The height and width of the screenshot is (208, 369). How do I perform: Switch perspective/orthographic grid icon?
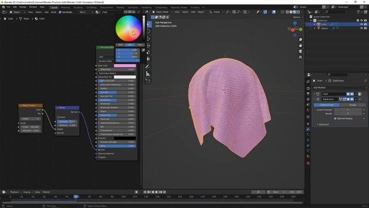300,57
